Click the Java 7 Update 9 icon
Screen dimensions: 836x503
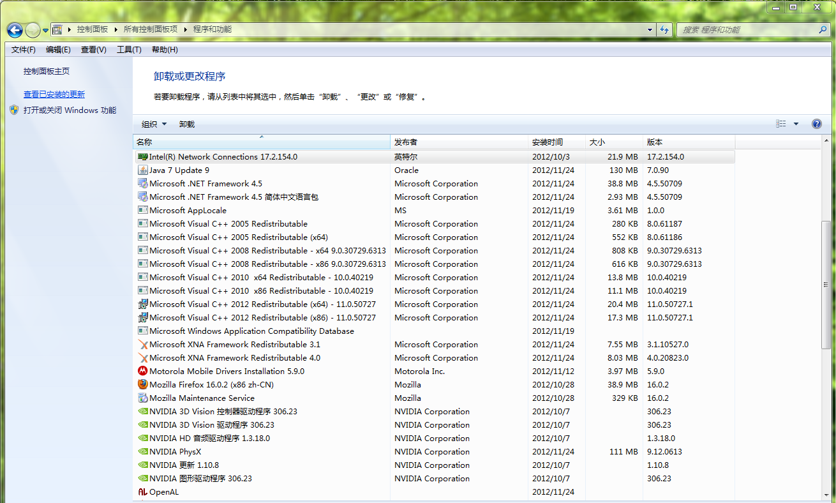click(x=143, y=170)
